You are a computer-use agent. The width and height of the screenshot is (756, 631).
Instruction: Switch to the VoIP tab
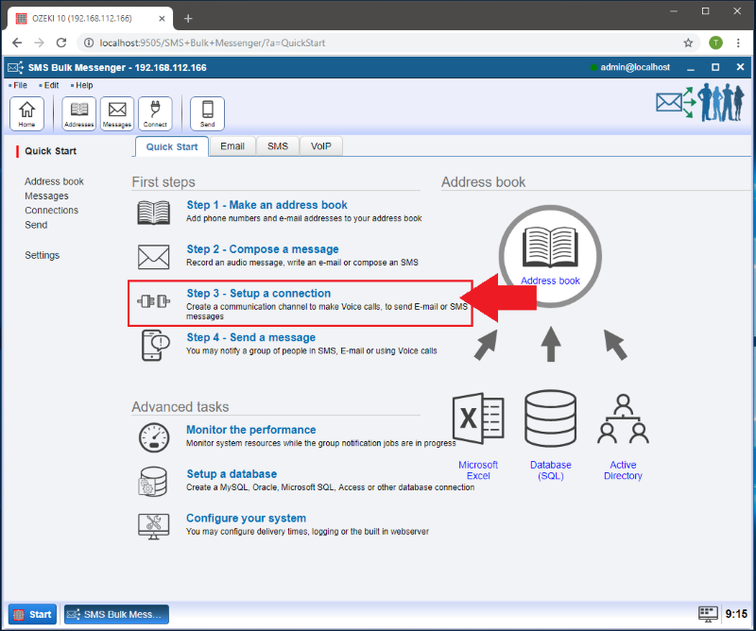320,146
